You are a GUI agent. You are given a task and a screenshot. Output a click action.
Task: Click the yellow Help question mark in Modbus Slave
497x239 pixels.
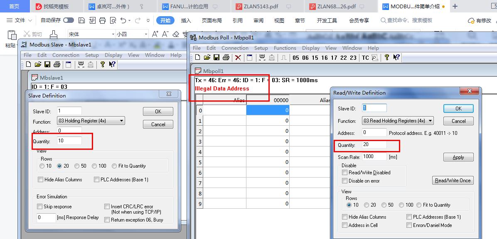point(103,64)
